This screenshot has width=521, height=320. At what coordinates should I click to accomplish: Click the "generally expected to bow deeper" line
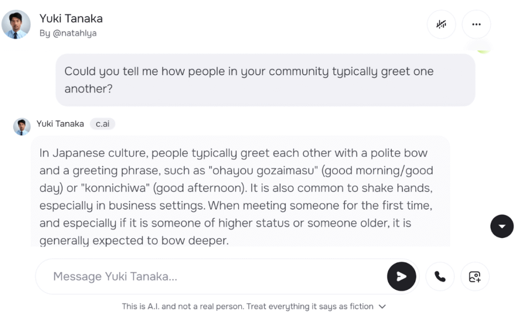point(134,240)
